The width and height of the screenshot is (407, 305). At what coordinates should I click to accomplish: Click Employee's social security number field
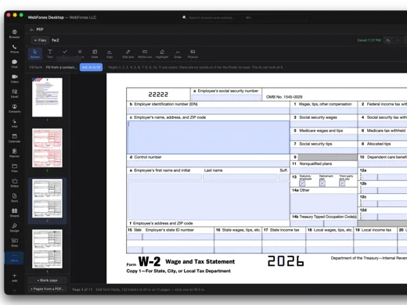(226, 98)
